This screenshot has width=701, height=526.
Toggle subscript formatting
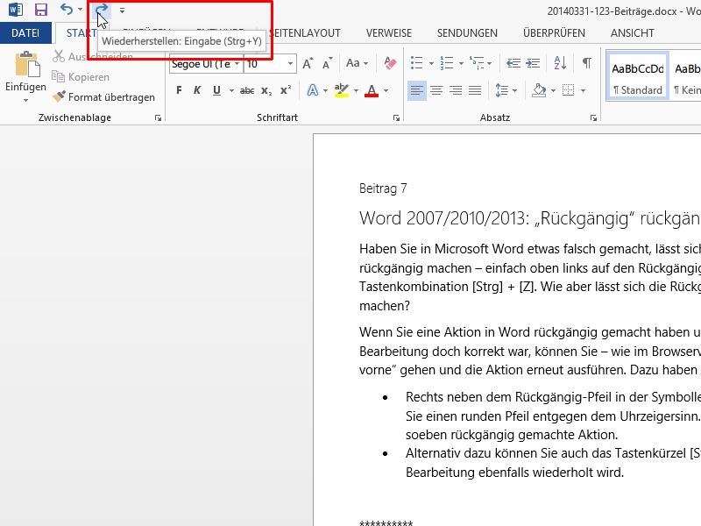(266, 91)
